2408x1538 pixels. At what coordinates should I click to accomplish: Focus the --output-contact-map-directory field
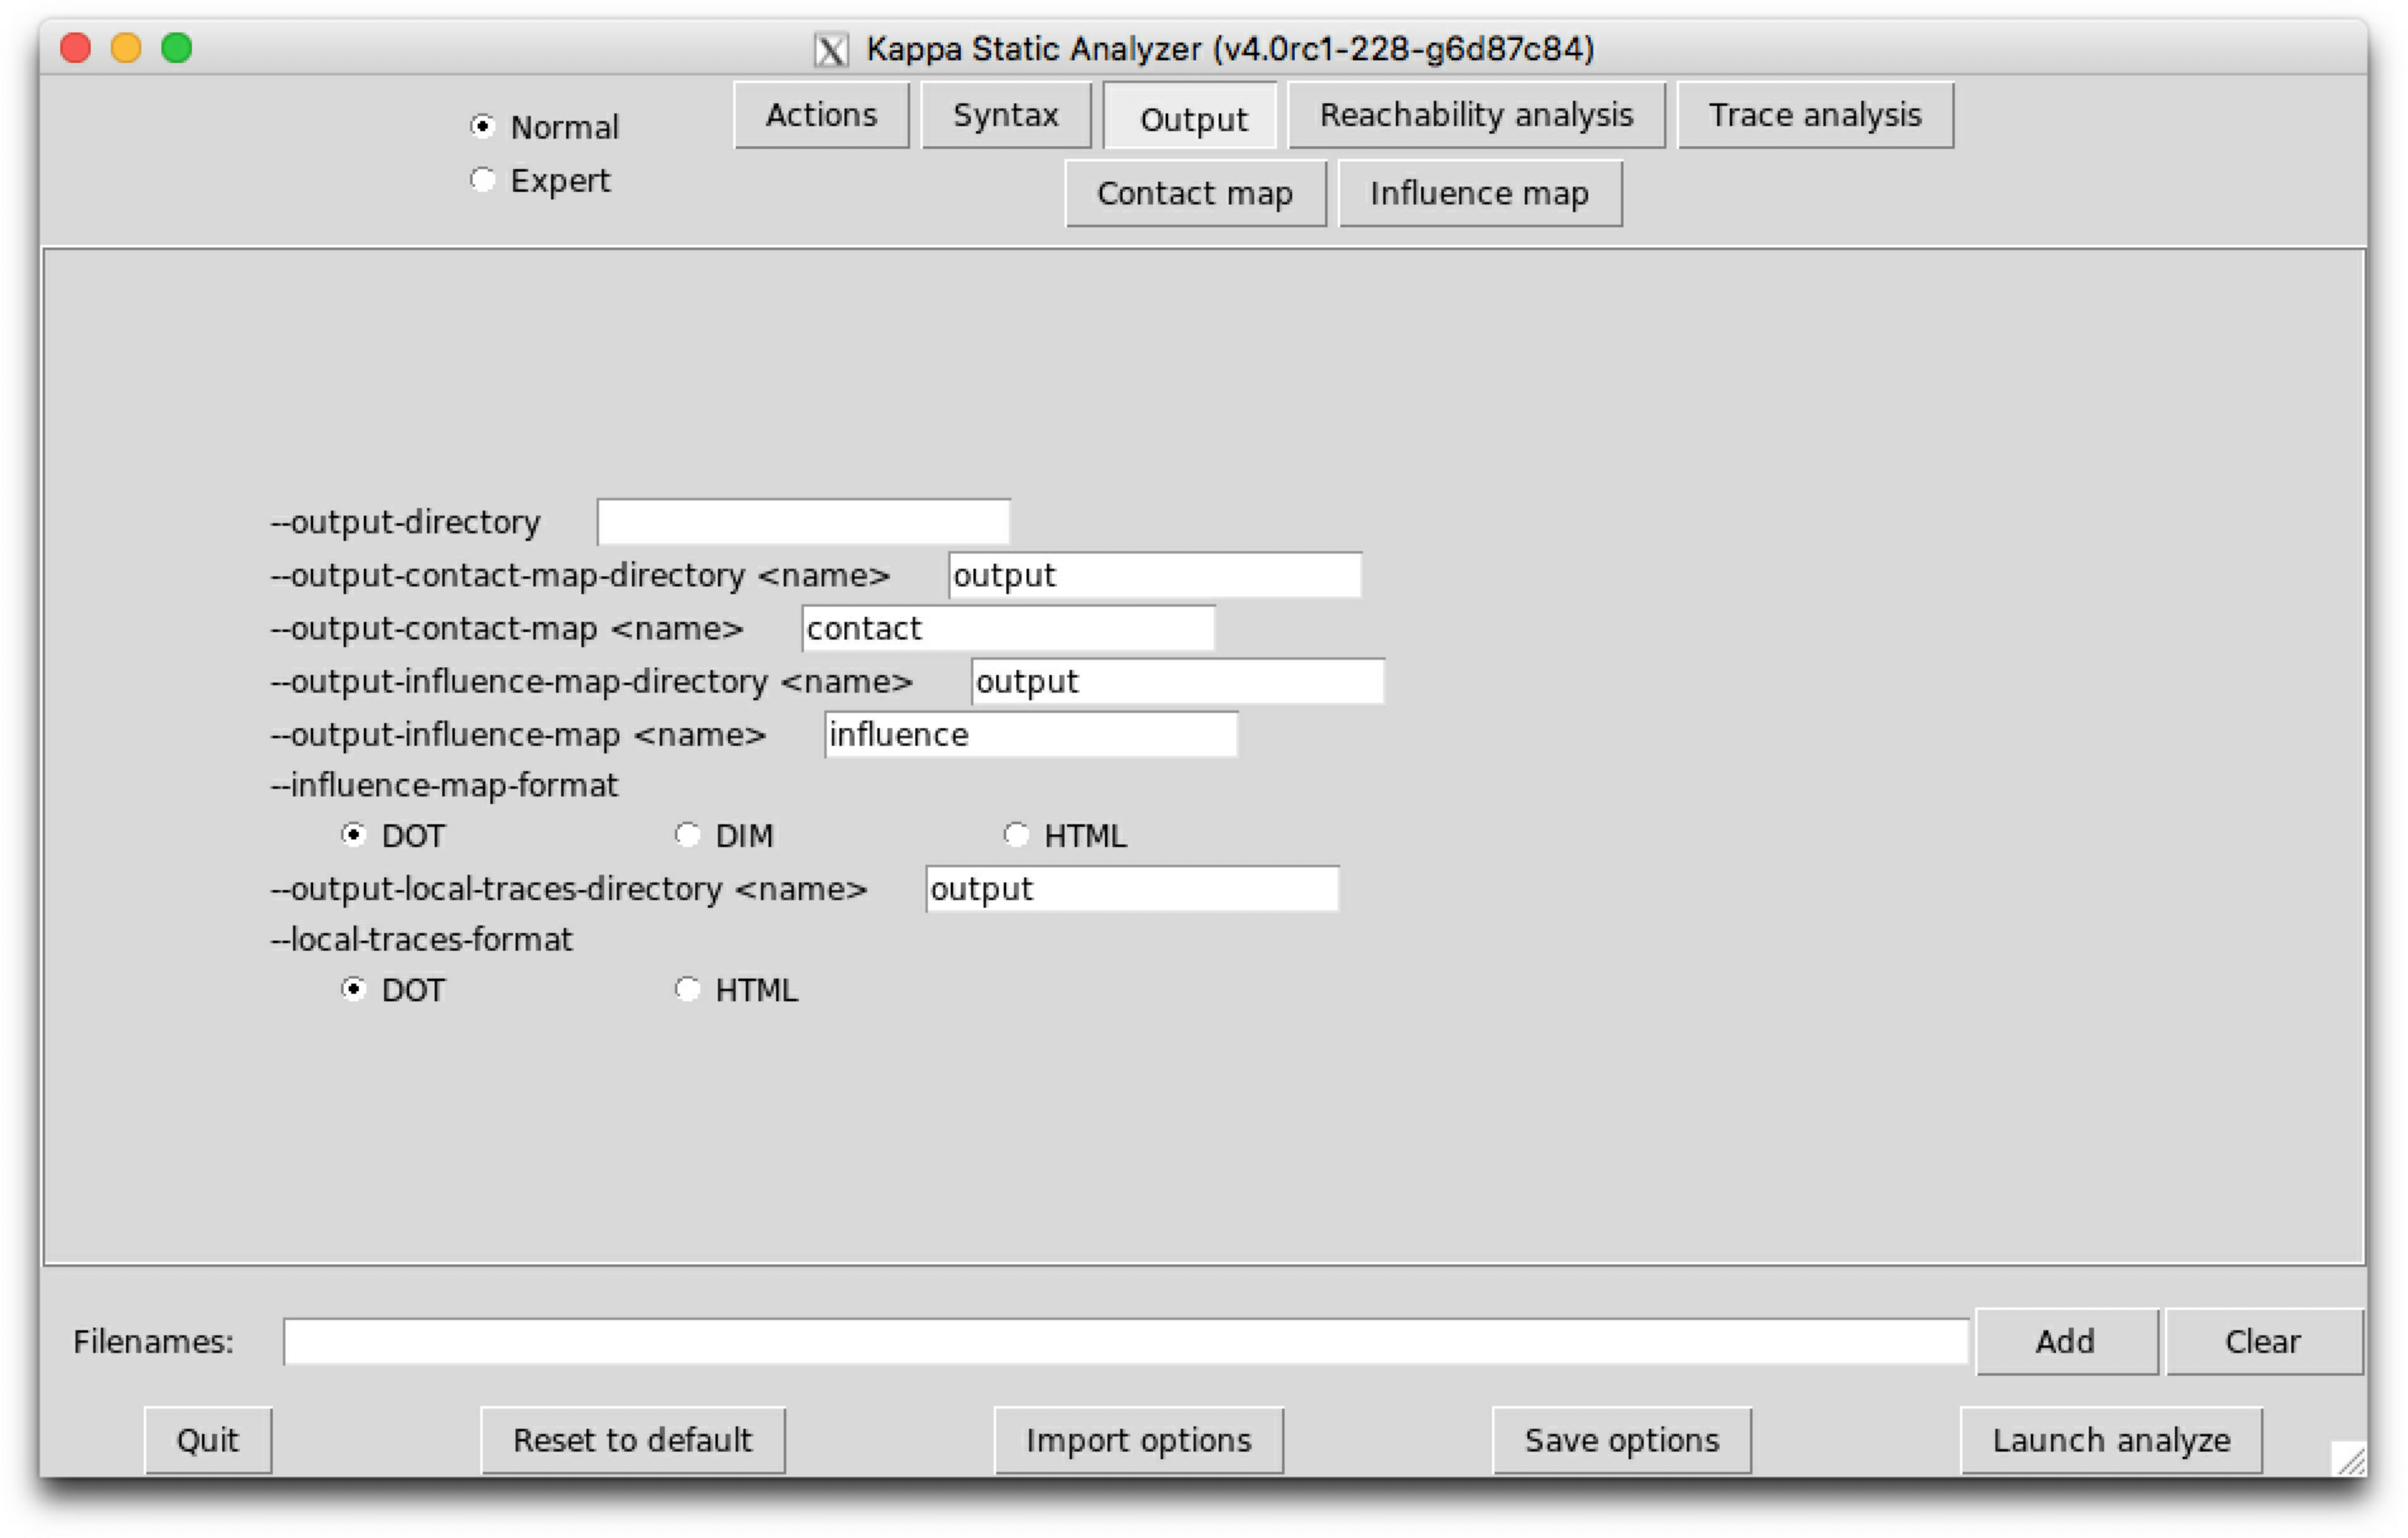(1155, 575)
